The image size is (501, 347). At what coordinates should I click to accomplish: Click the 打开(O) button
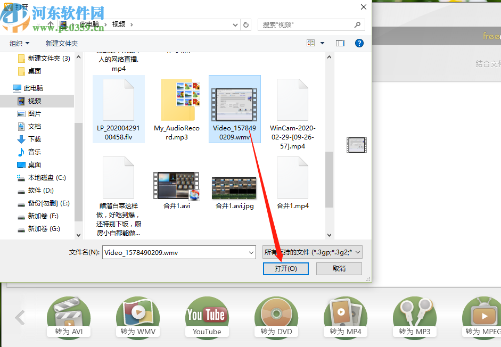pyautogui.click(x=286, y=269)
